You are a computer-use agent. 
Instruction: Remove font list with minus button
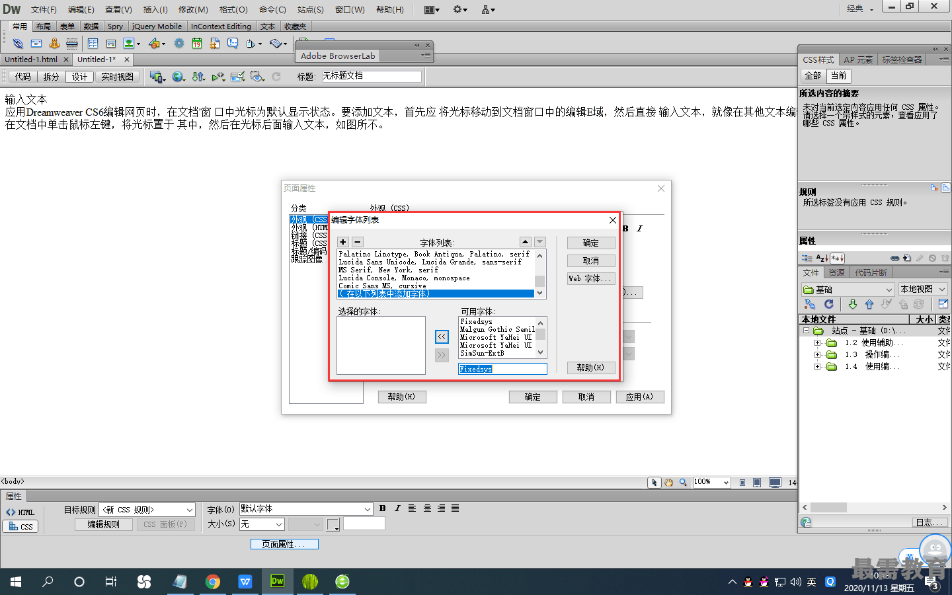(x=357, y=242)
